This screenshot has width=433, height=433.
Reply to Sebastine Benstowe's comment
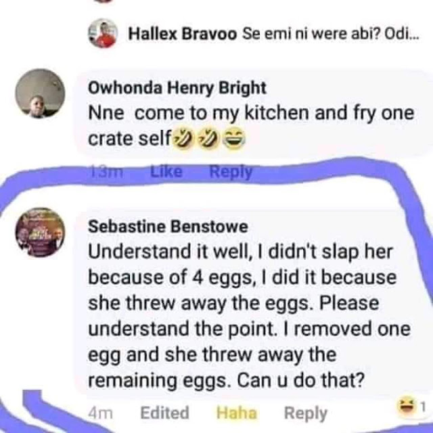coord(305,413)
